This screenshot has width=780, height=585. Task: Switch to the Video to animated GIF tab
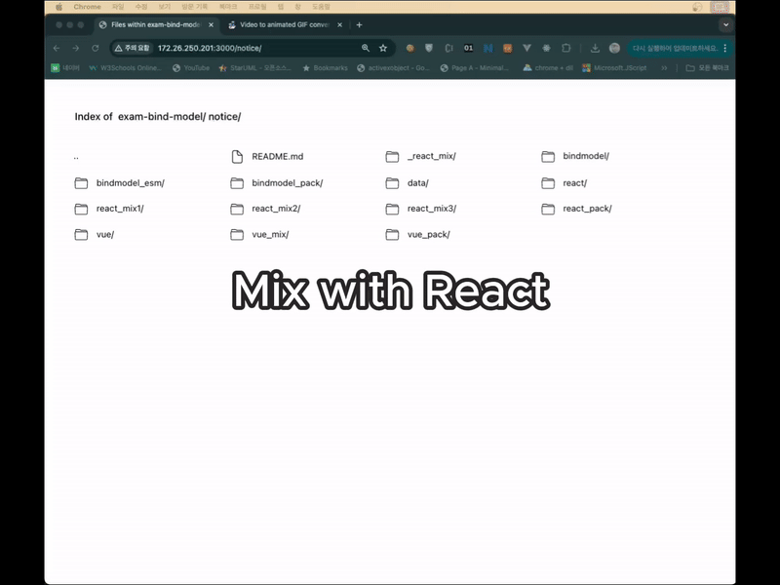point(283,24)
